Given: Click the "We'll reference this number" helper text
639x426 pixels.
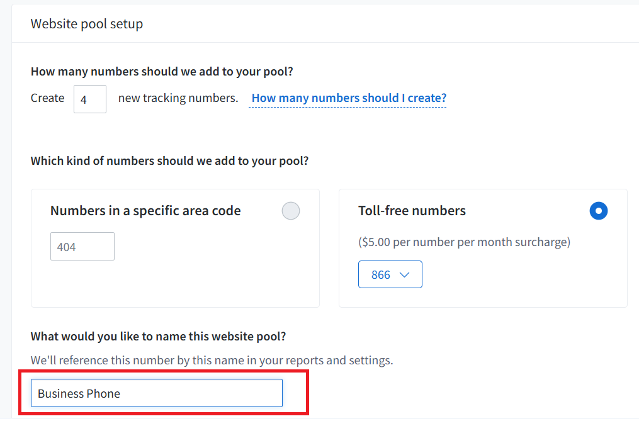Looking at the screenshot, I should click(x=212, y=361).
